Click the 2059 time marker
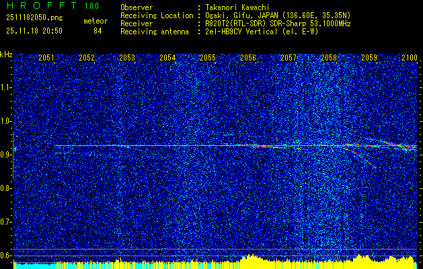 pyautogui.click(x=369, y=58)
